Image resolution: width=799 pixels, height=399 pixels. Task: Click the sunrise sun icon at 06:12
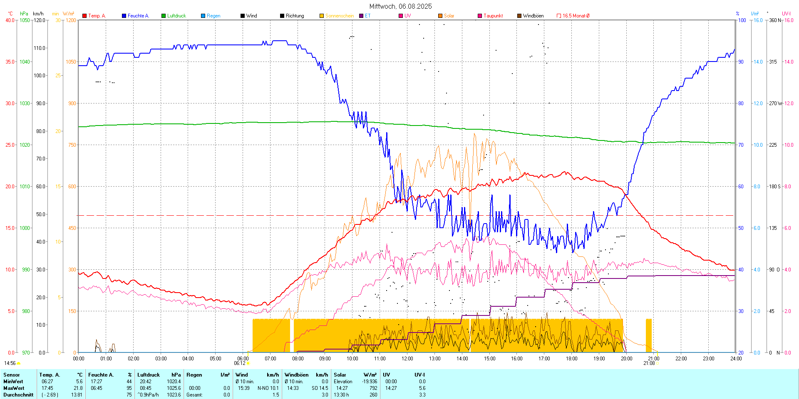[248, 364]
